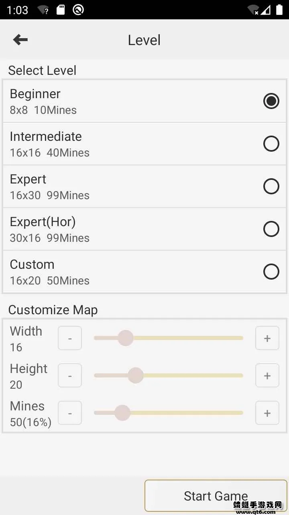289x515 pixels.
Task: Select the Beginner level radio button
Action: tap(271, 101)
